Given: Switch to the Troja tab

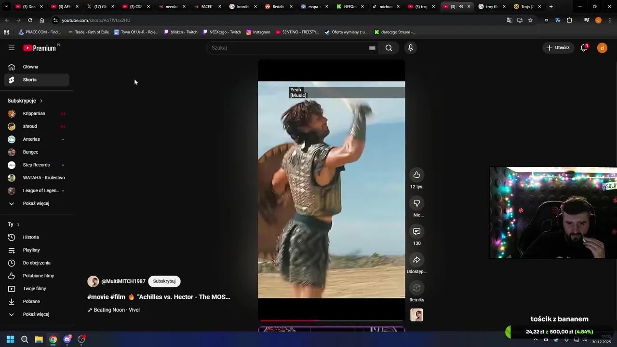Looking at the screenshot, I should click(x=526, y=7).
